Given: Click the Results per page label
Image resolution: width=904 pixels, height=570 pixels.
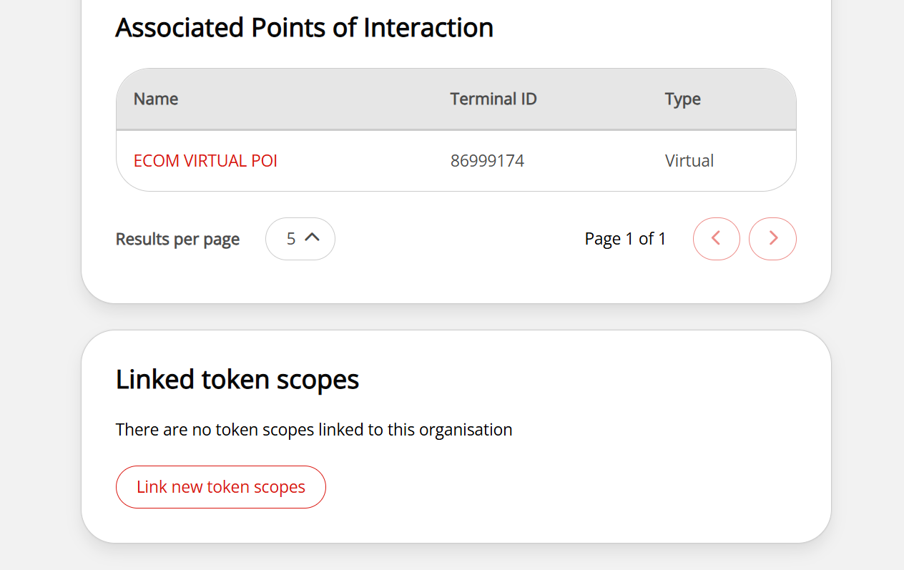Looking at the screenshot, I should 177,239.
